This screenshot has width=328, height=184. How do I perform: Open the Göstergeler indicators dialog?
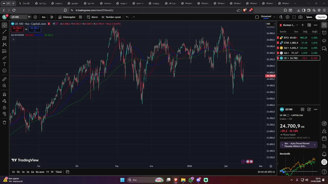click(67, 17)
